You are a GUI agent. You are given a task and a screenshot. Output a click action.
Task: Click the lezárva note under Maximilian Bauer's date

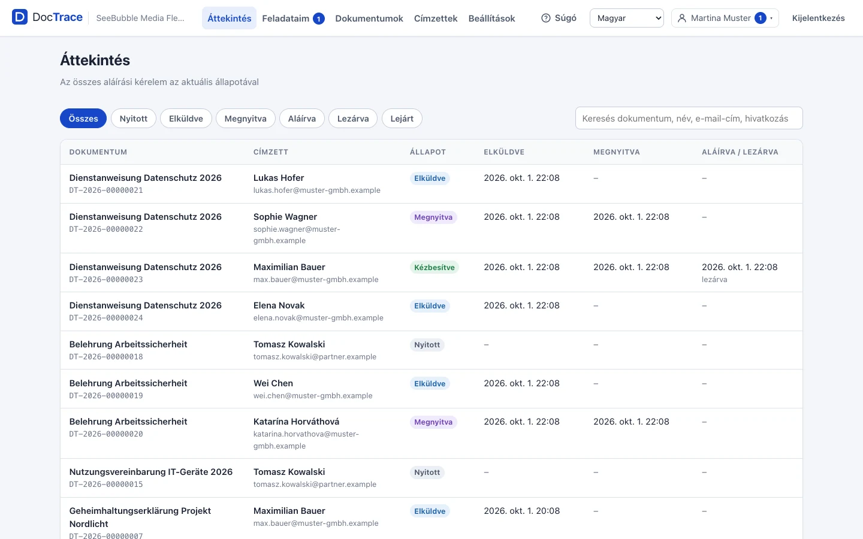tap(714, 280)
